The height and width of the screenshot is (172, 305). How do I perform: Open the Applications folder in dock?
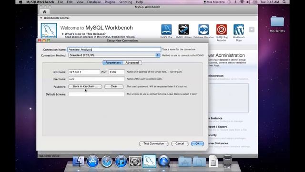click(x=185, y=161)
